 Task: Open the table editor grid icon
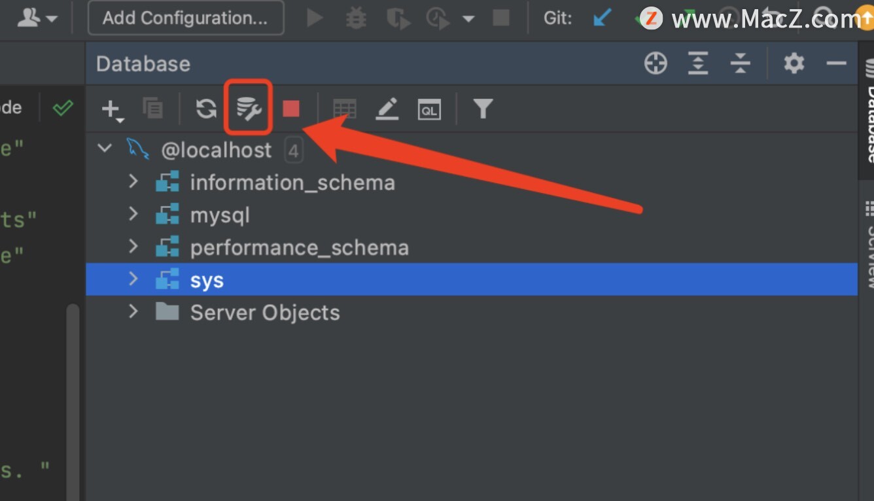(x=345, y=109)
